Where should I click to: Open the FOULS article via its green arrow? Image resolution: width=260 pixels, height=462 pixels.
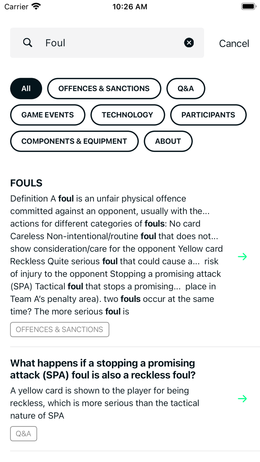tap(243, 256)
